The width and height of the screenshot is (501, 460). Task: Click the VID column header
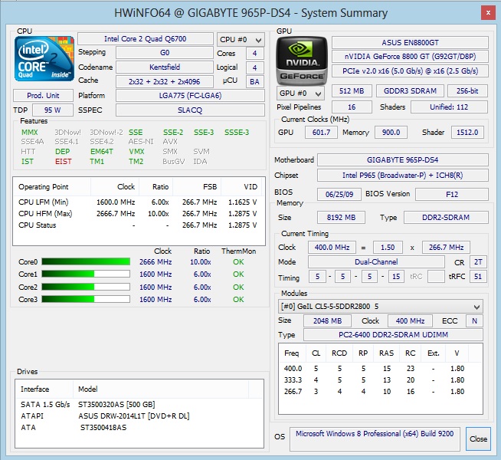pyautogui.click(x=241, y=187)
